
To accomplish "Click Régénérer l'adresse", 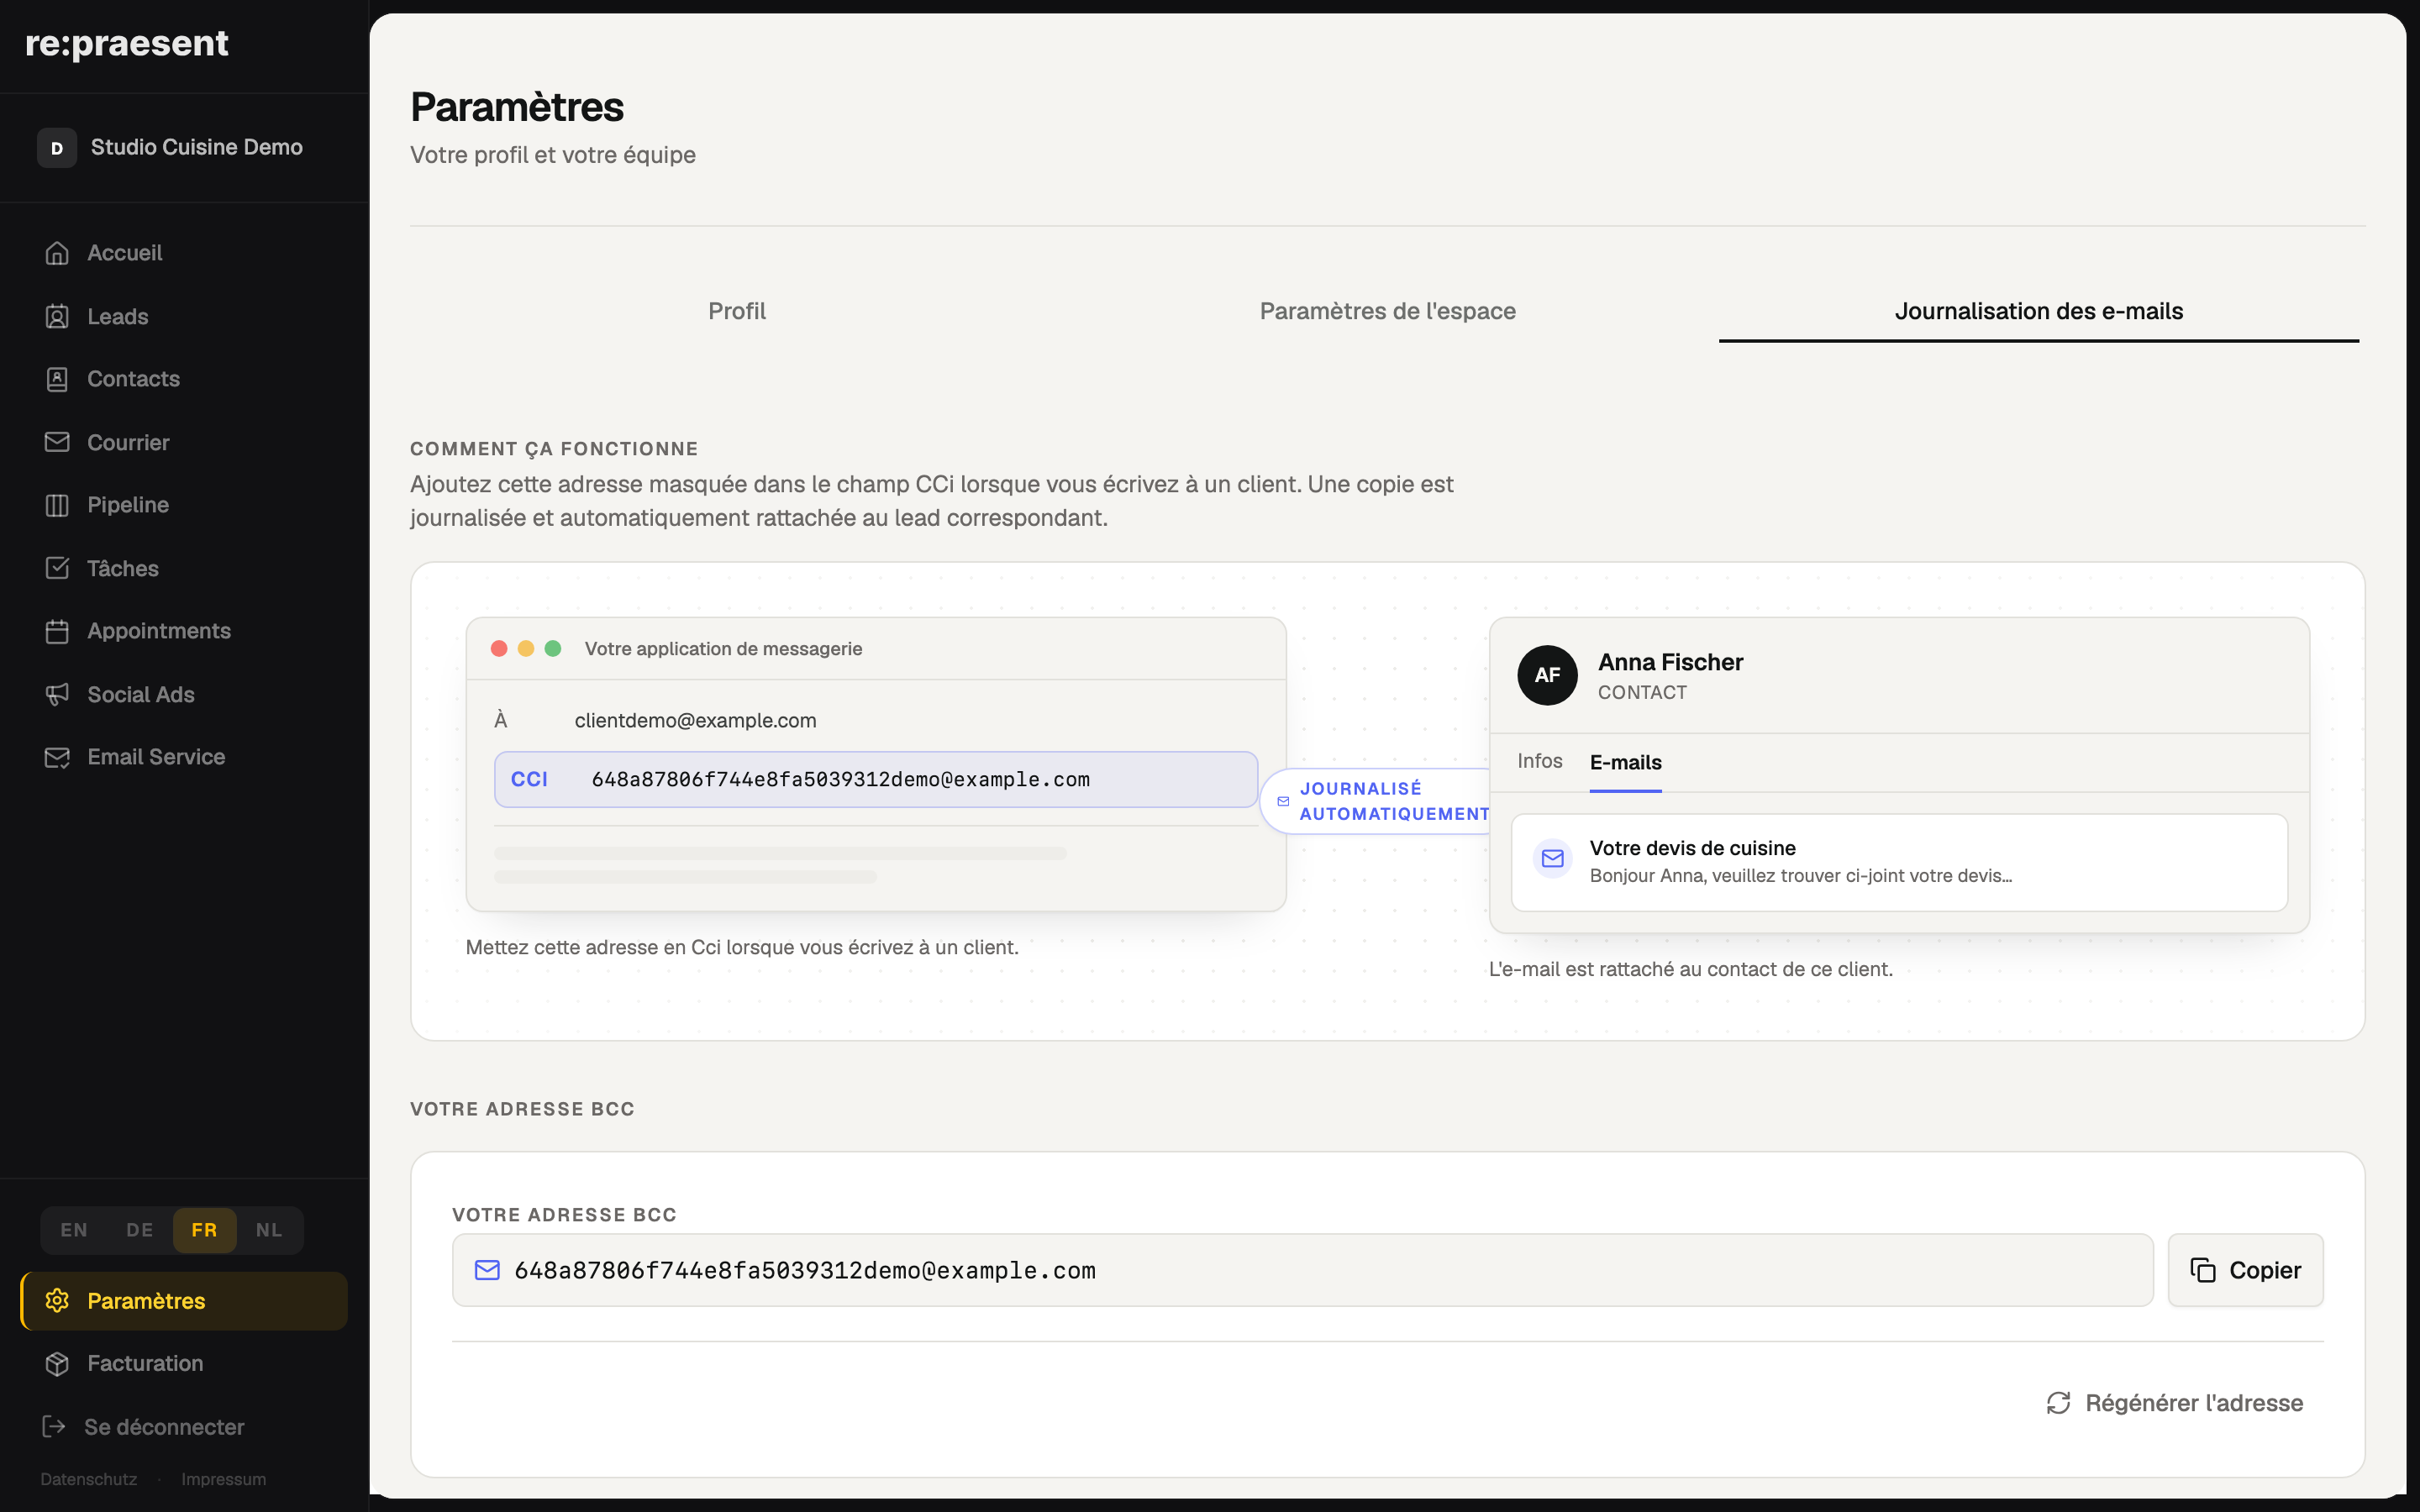I will point(2174,1403).
